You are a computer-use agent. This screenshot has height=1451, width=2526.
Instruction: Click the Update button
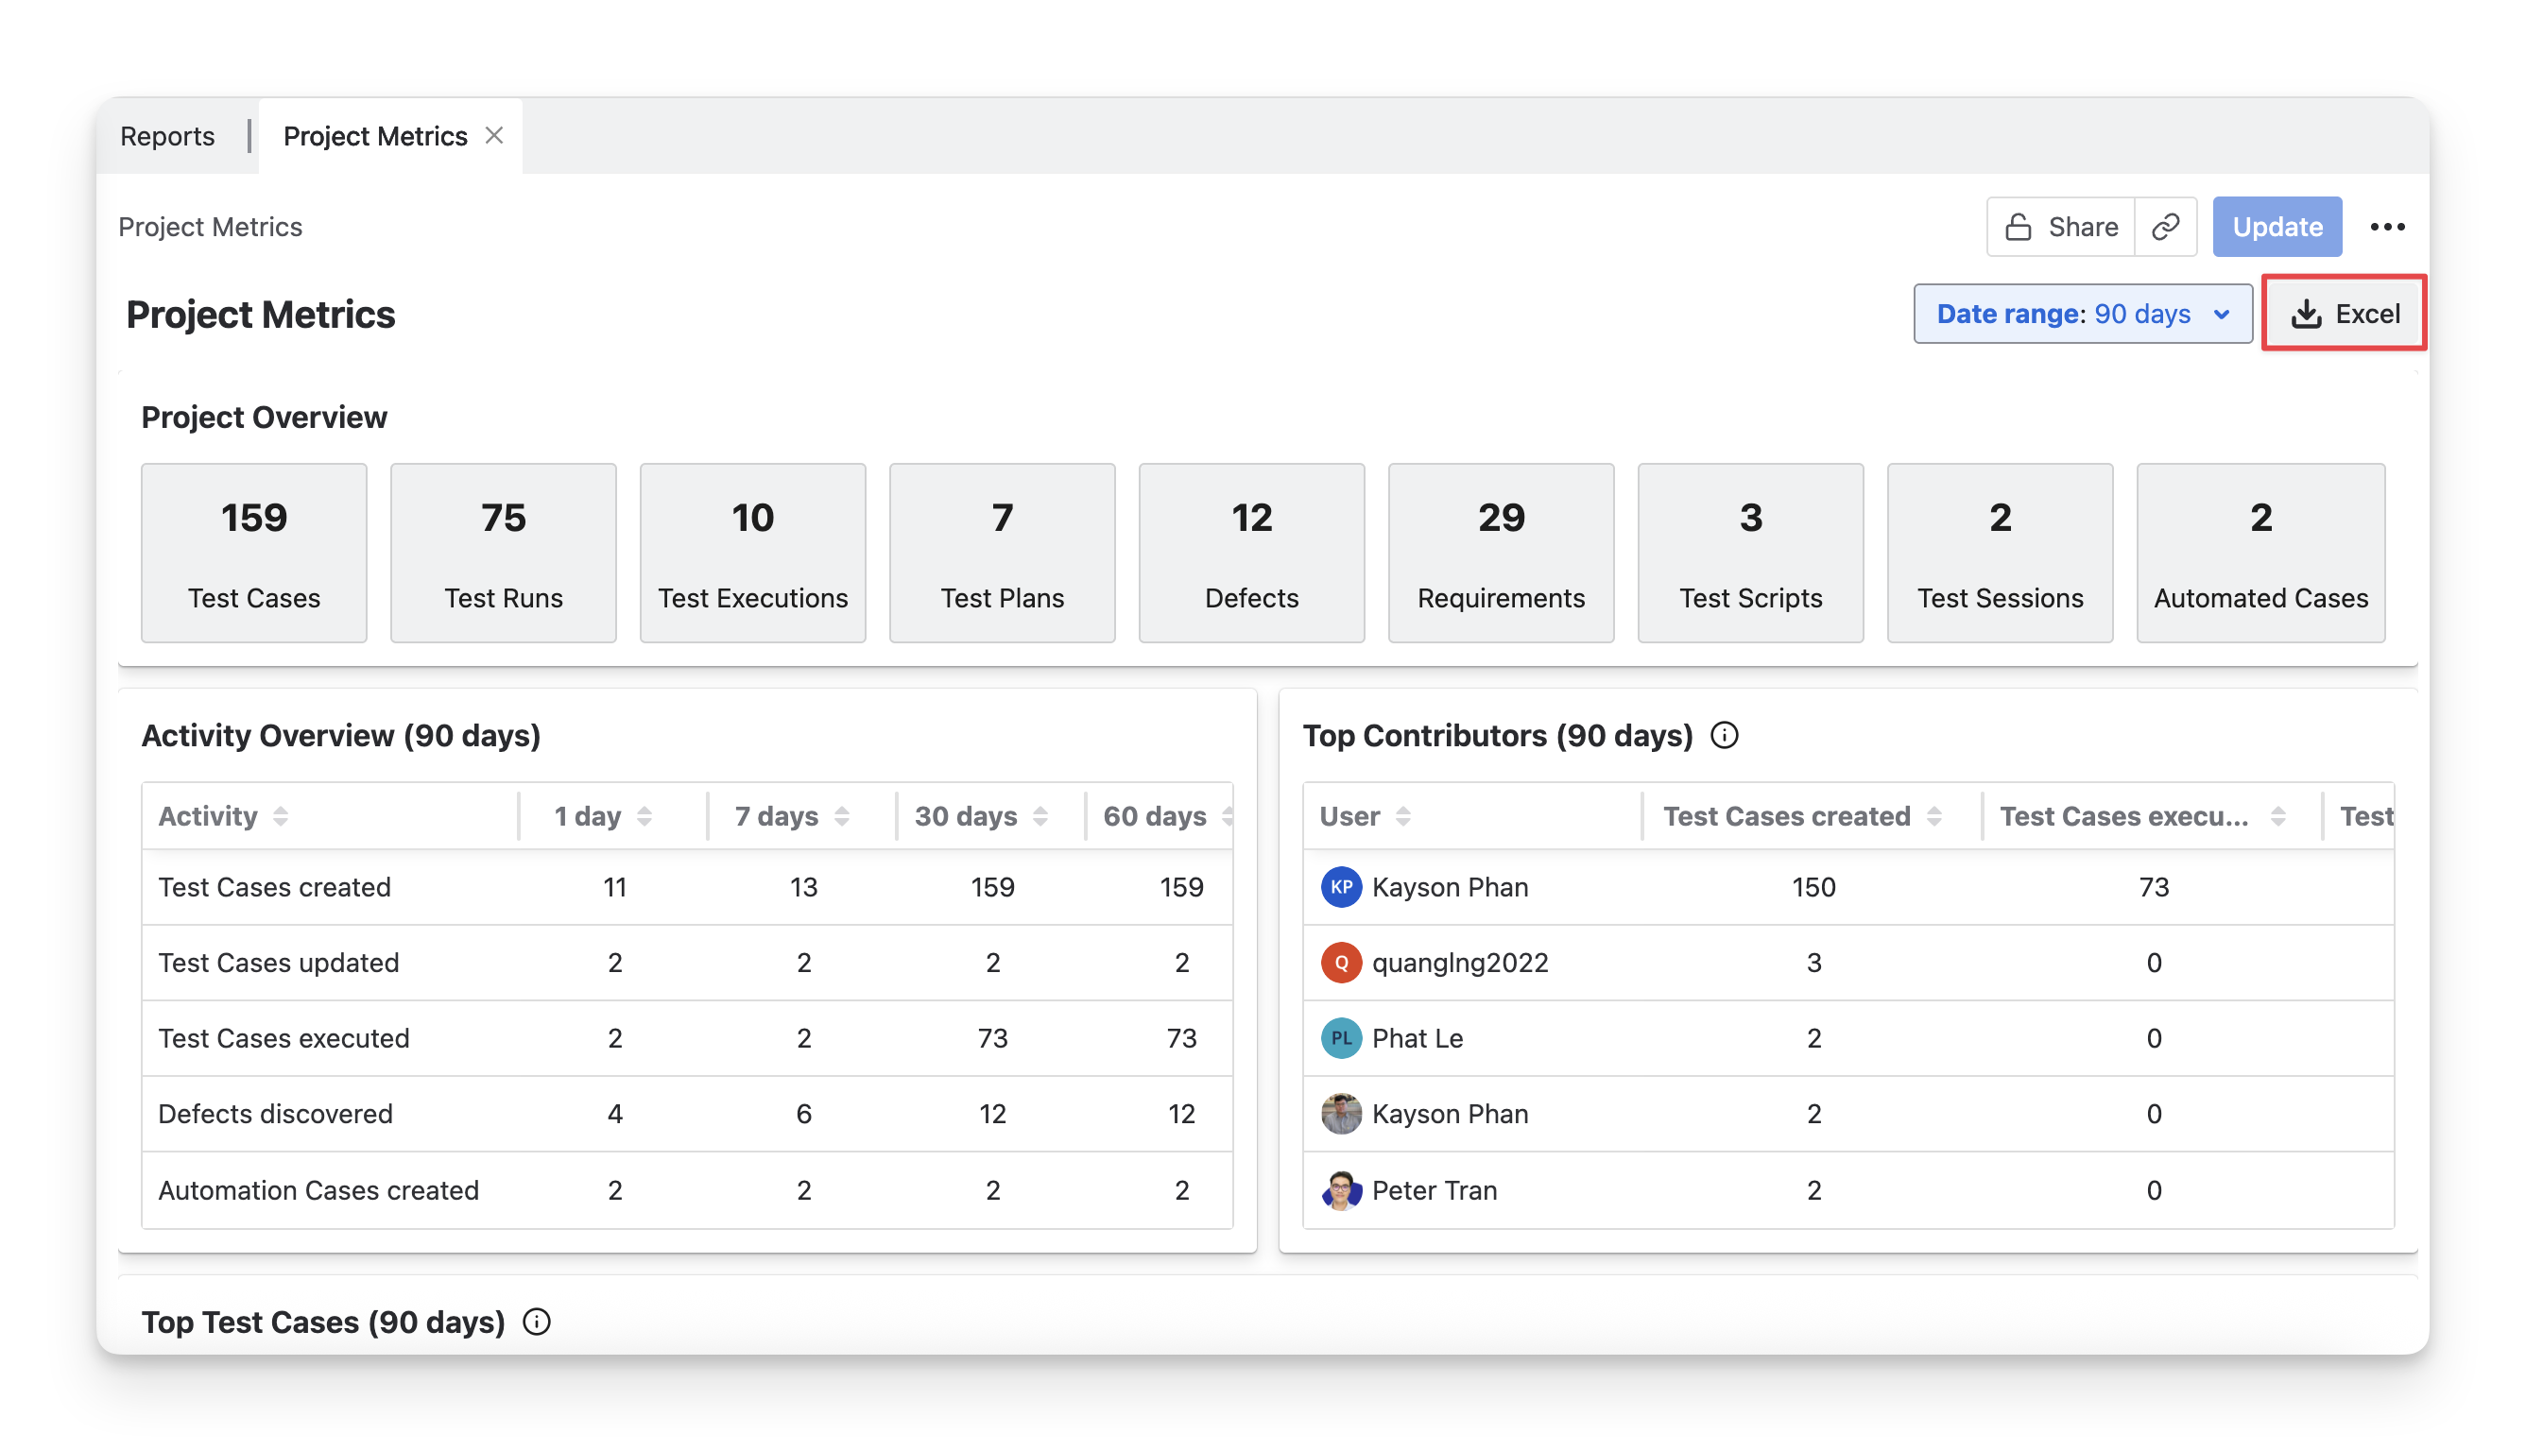(x=2277, y=228)
